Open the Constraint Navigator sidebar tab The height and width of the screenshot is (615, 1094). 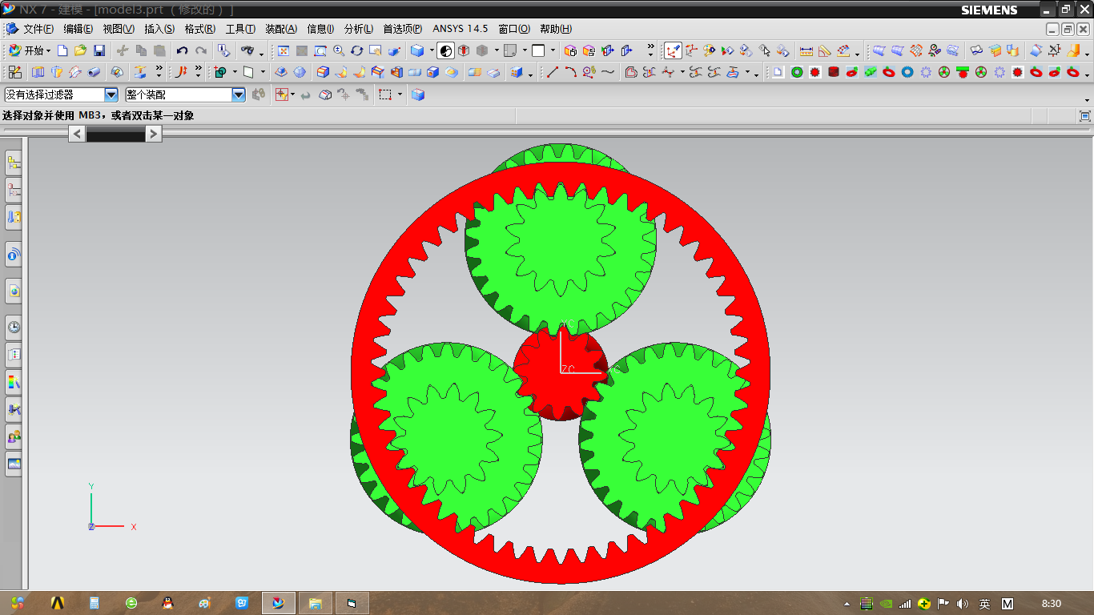(x=14, y=191)
